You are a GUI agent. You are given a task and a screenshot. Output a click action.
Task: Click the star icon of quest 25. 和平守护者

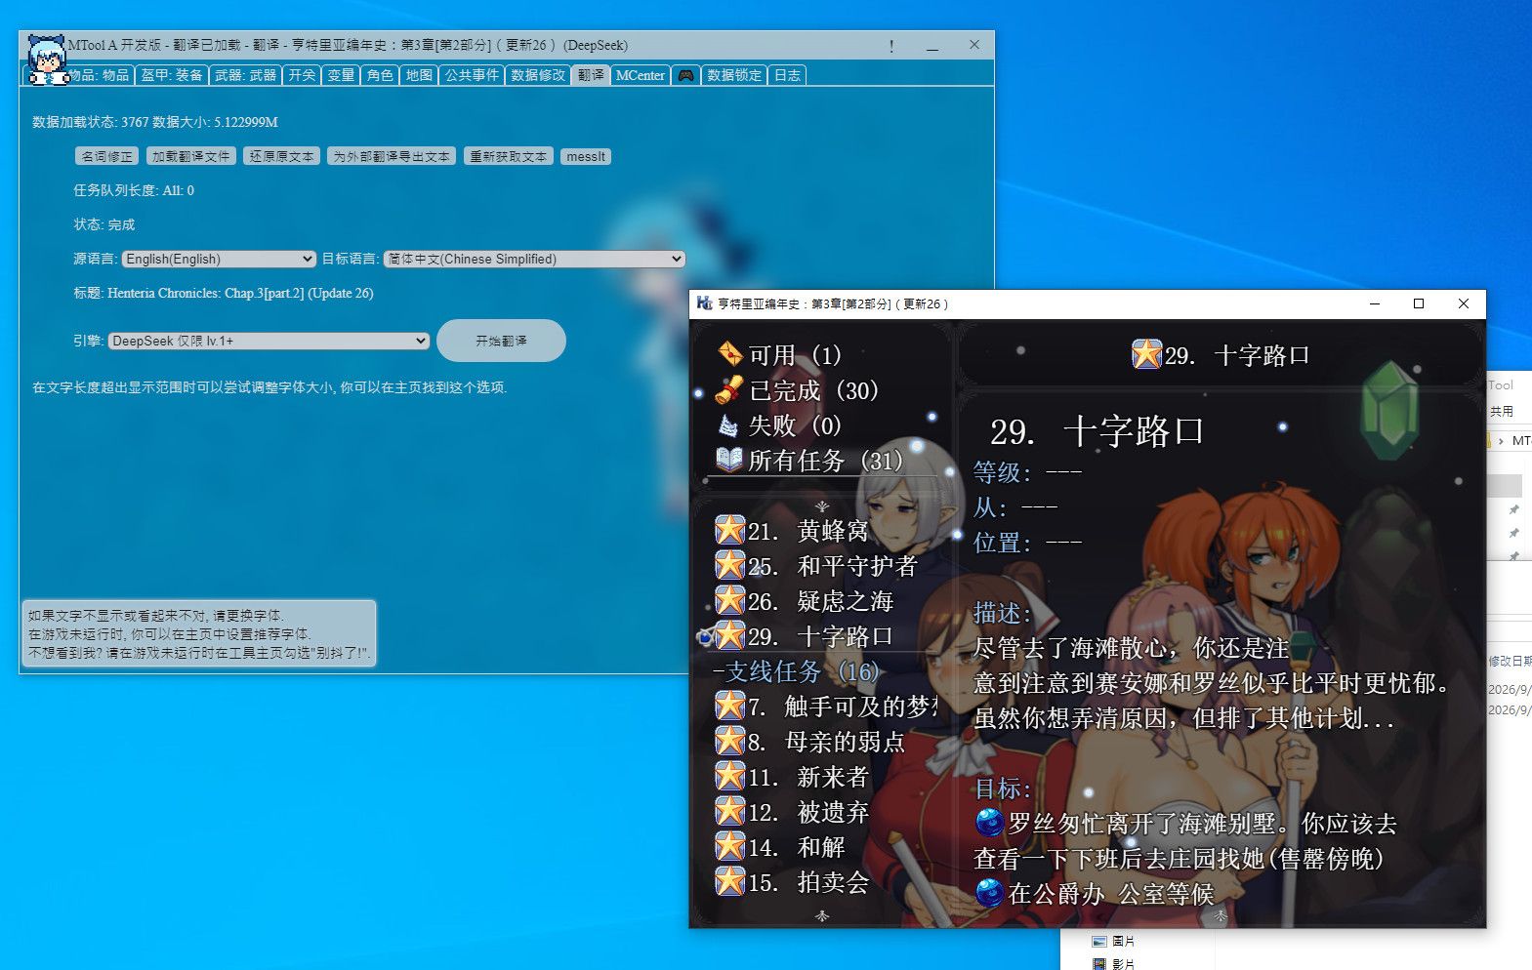click(729, 565)
